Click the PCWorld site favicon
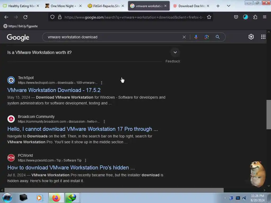271x203 pixels. pos(11,158)
